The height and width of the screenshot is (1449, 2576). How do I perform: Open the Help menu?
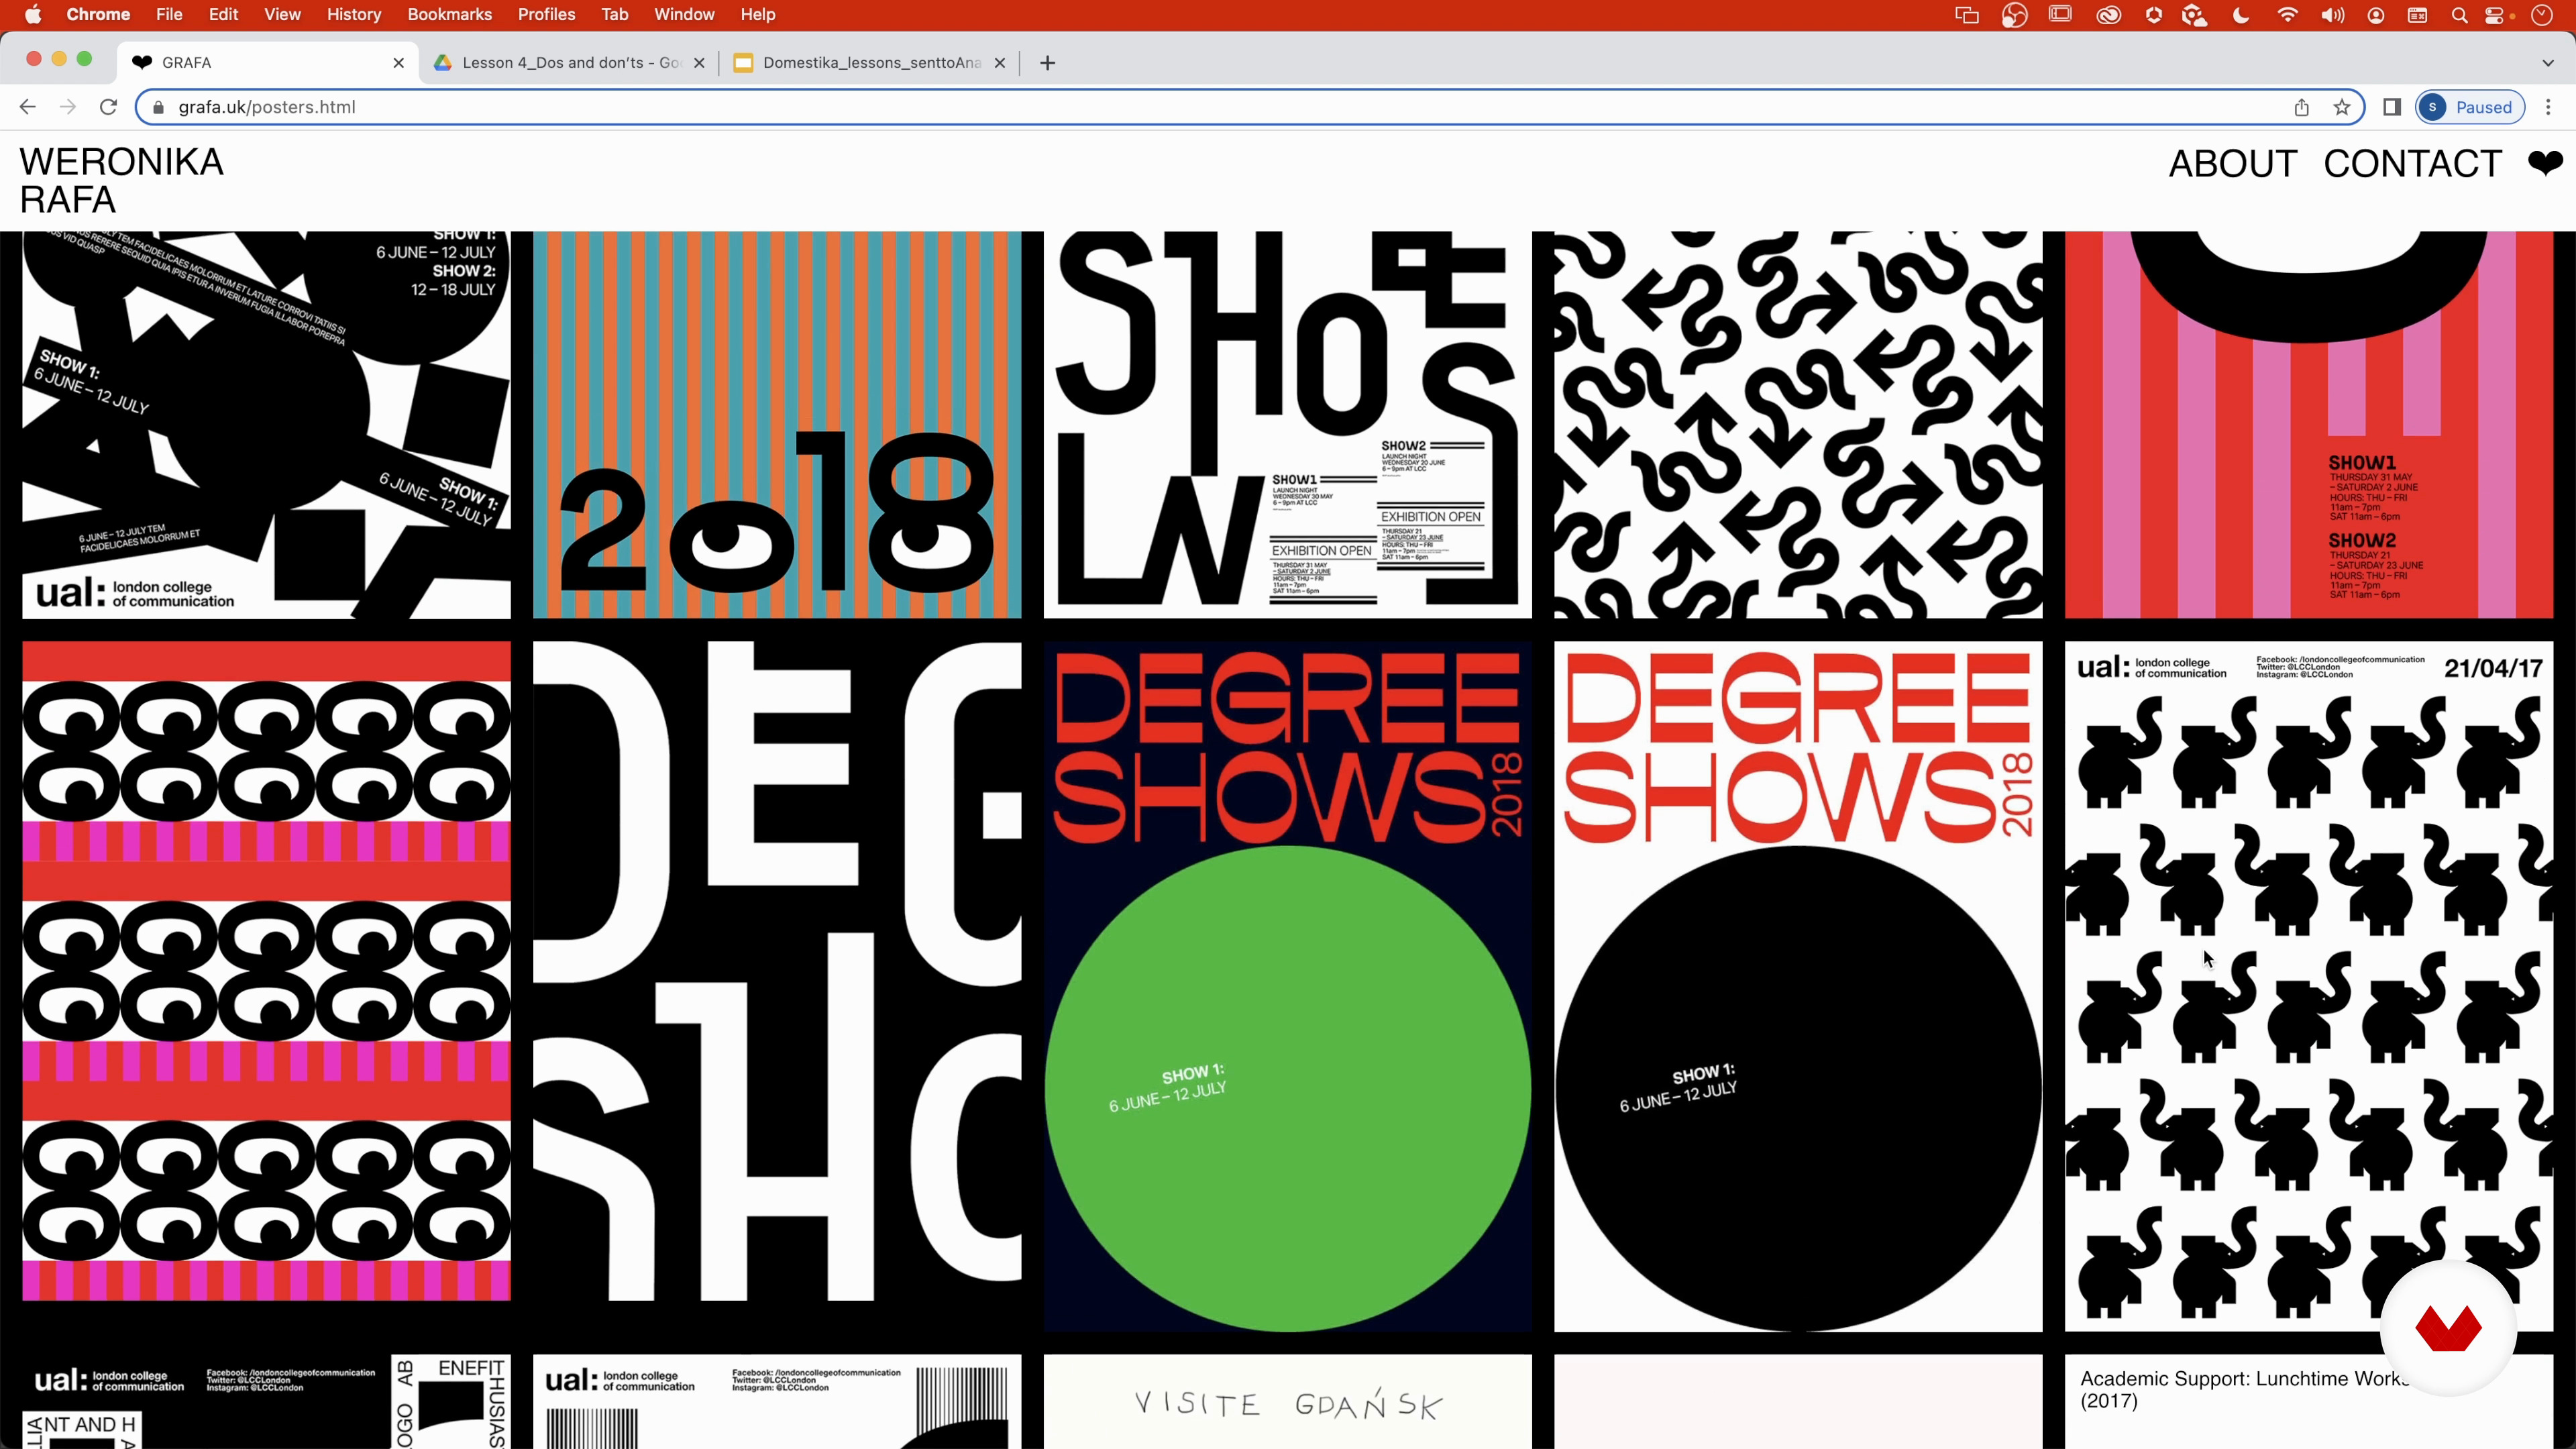tap(757, 14)
